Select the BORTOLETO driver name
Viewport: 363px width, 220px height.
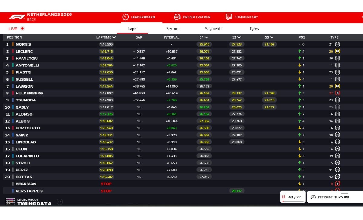click(x=28, y=128)
